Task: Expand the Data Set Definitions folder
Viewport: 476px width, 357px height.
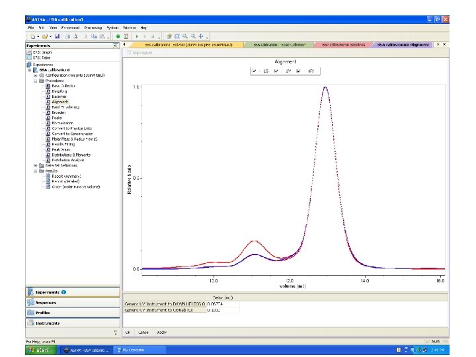Action: pyautogui.click(x=35, y=165)
